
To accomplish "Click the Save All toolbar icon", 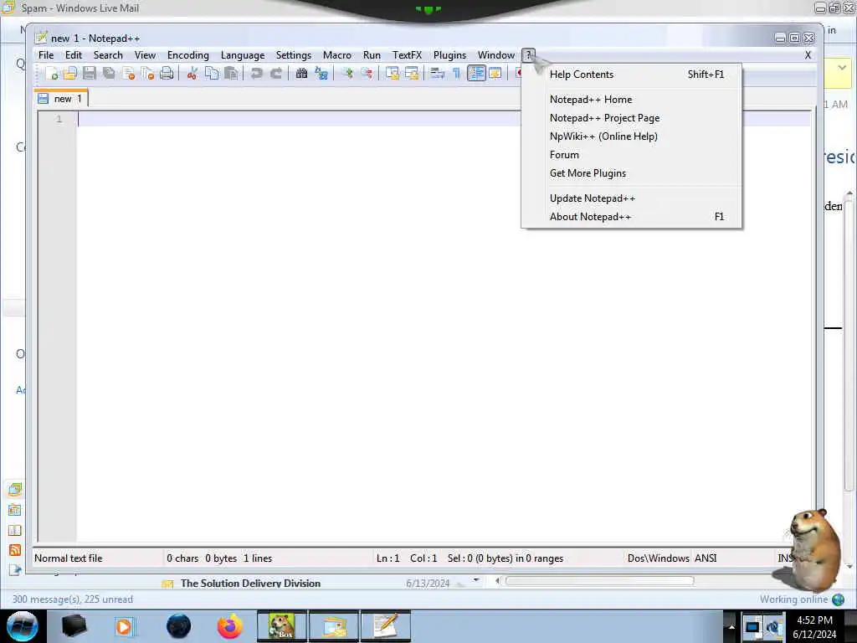I will (109, 73).
